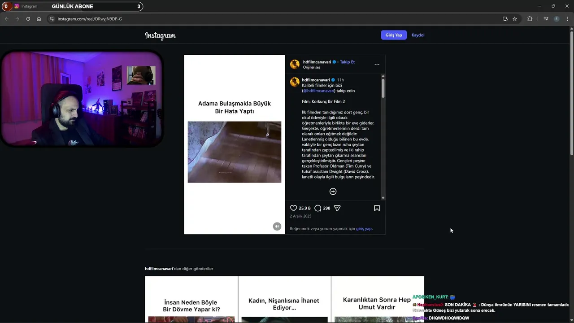Open Karanlıktan Sonra Hep Umut Vardır post
Image resolution: width=574 pixels, height=323 pixels.
377,300
